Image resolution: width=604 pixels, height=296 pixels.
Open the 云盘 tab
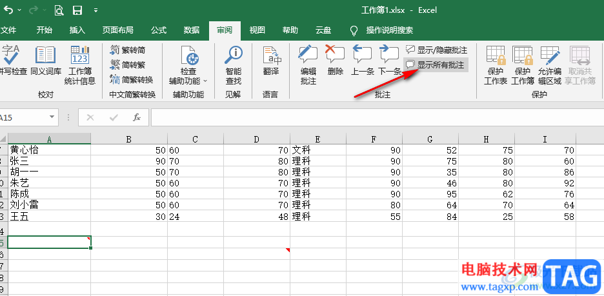coord(323,30)
